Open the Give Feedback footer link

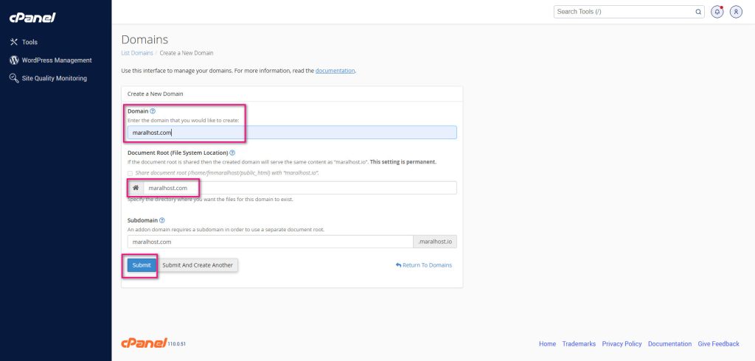[718, 343]
